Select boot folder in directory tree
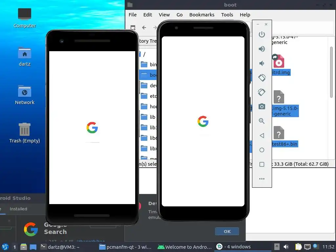Image resolution: width=336 pixels, height=252 pixels. tap(148, 75)
